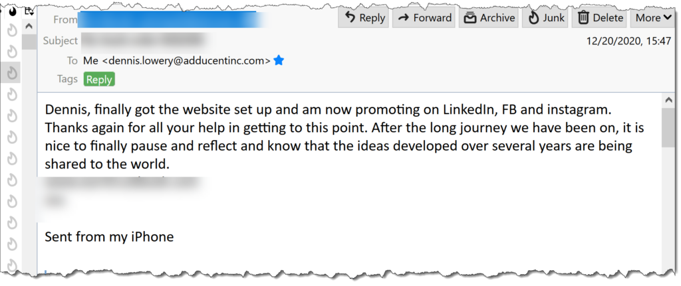Image resolution: width=681 pixels, height=286 pixels.
Task: Delete this email using trash button
Action: point(601,18)
